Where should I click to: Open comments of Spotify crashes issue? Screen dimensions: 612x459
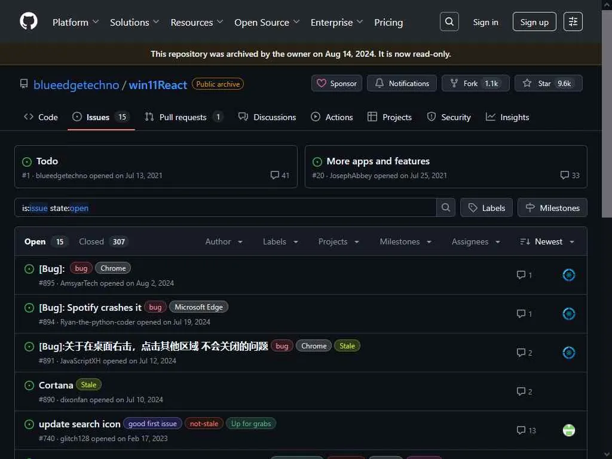tap(524, 314)
